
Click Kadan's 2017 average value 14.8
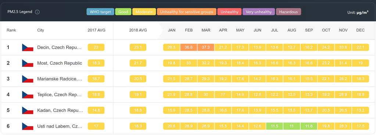[96, 110]
